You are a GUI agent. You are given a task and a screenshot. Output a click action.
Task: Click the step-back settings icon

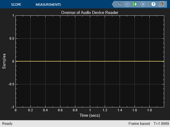coord(119,4)
